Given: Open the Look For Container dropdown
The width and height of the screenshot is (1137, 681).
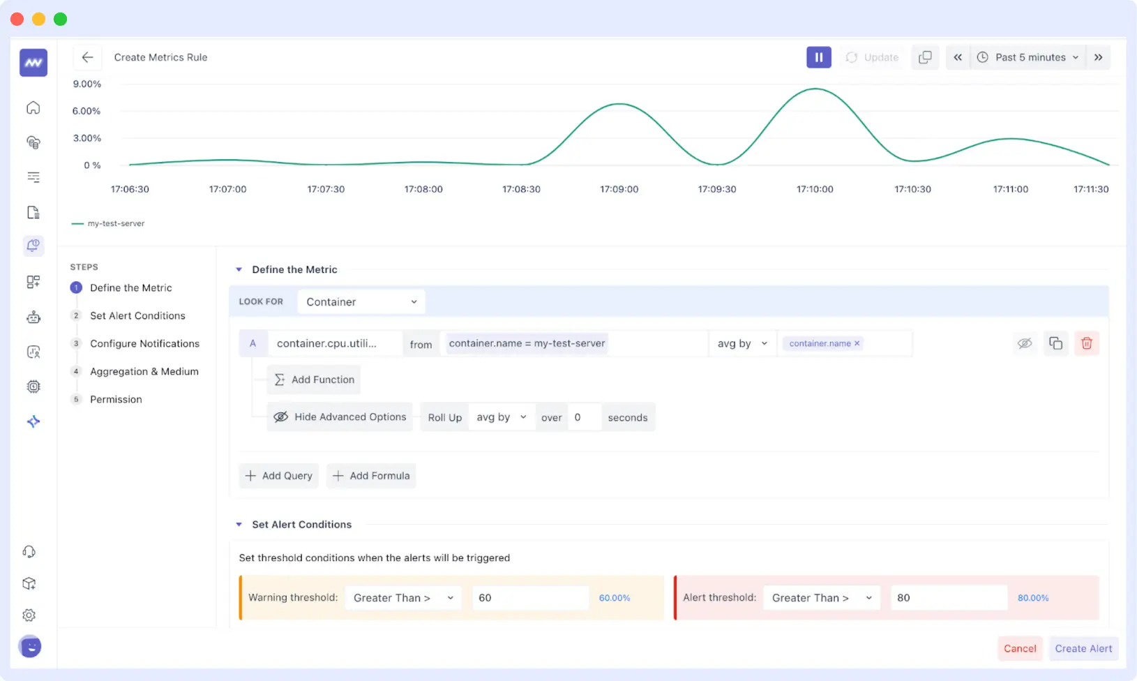Looking at the screenshot, I should click(361, 302).
